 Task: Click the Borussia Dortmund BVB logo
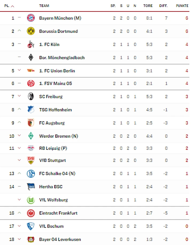pyautogui.click(x=31, y=31)
